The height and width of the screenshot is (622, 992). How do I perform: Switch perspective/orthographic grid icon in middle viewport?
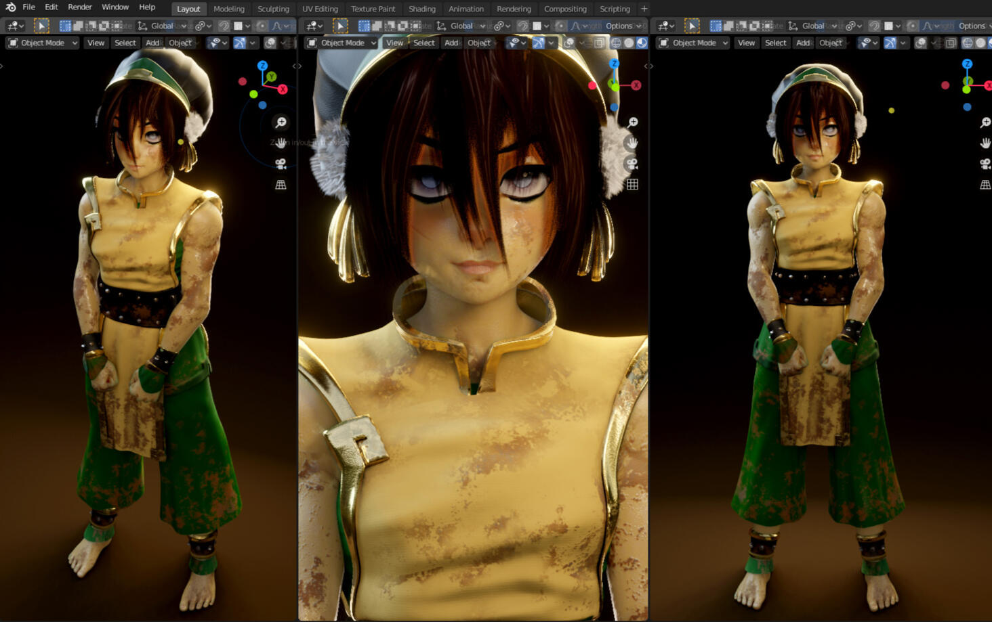[x=632, y=184]
